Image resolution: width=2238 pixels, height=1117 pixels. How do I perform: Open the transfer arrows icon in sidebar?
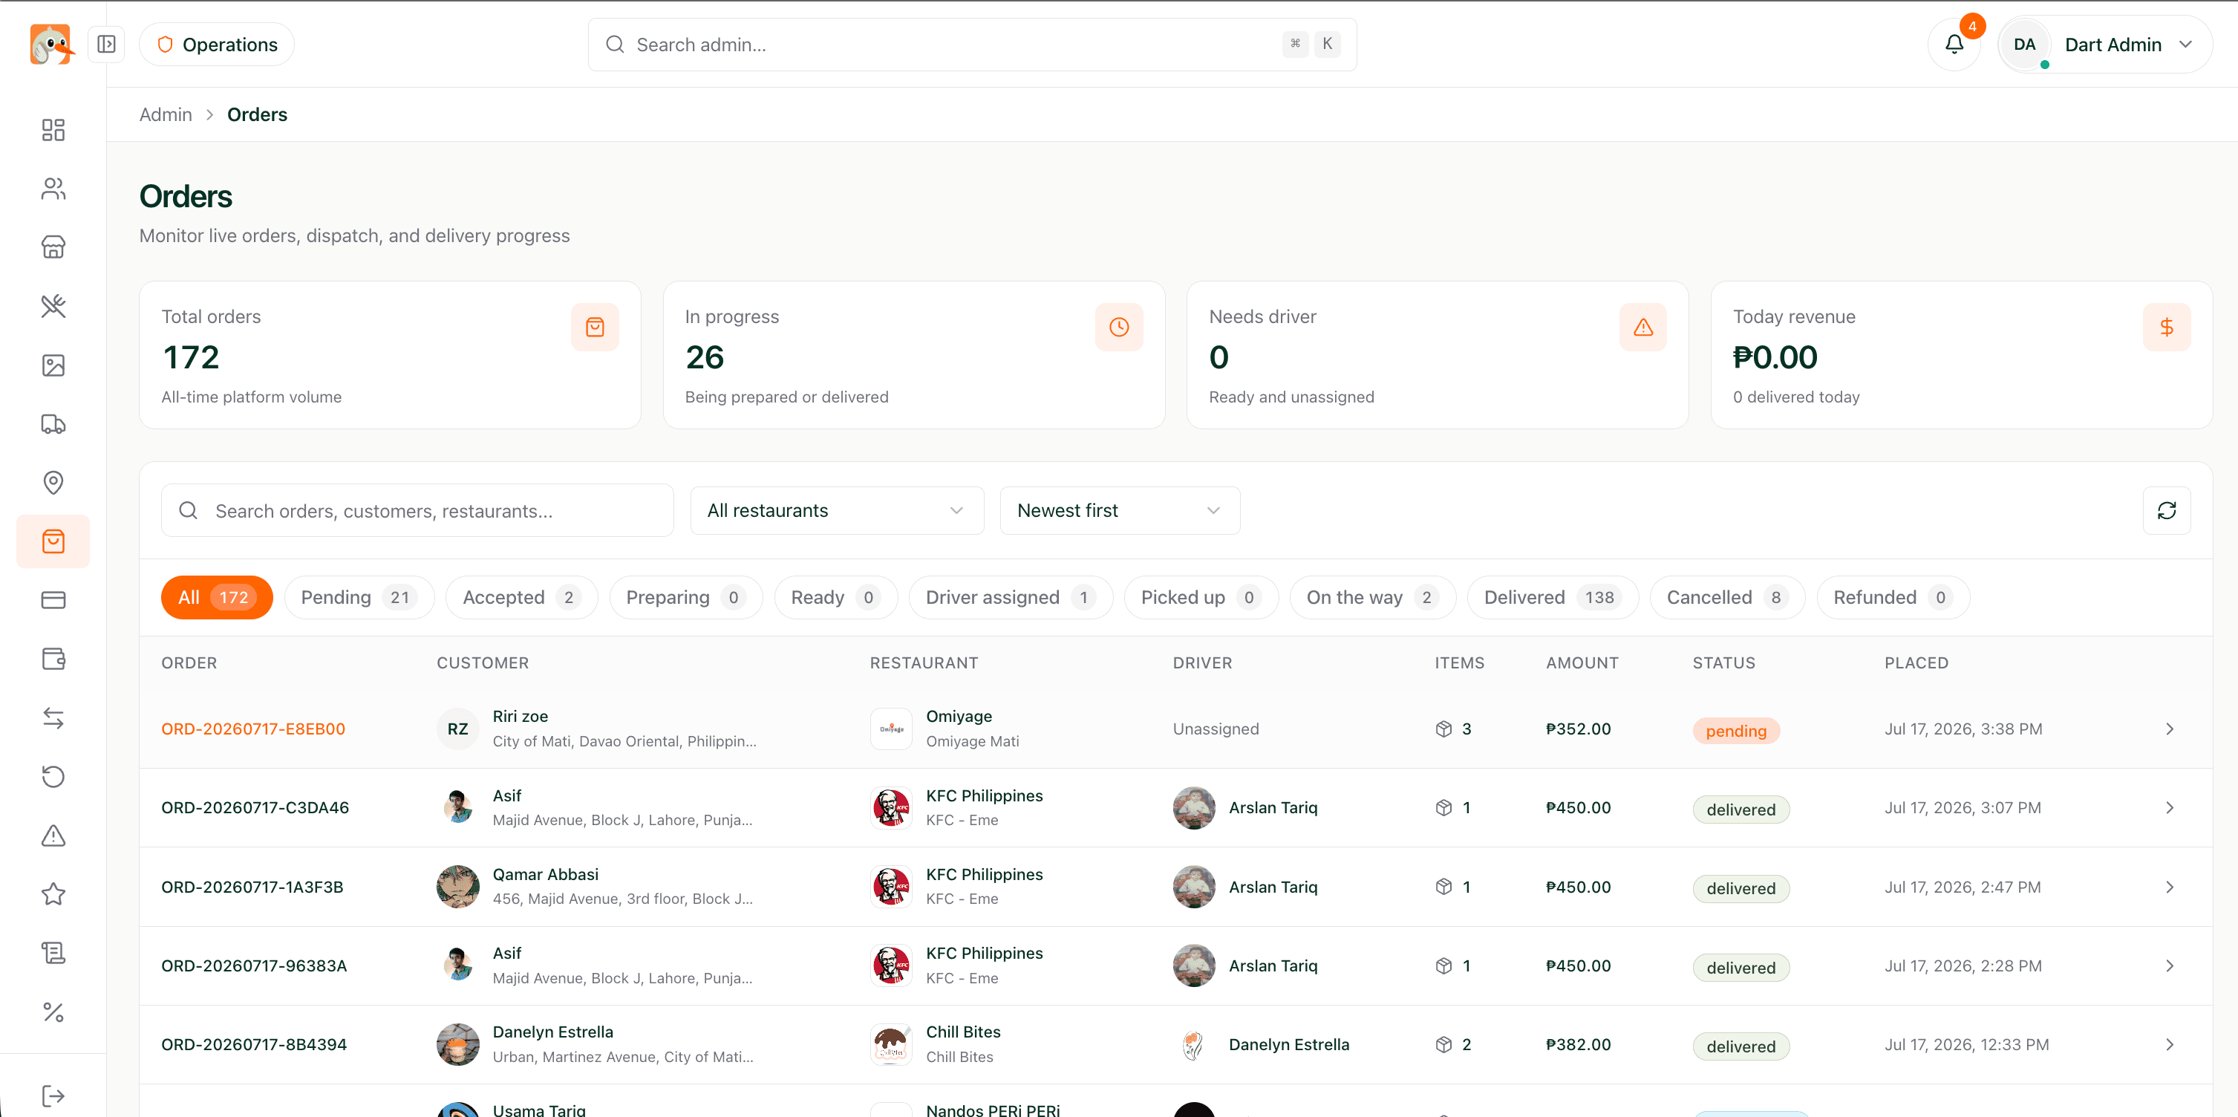53,718
